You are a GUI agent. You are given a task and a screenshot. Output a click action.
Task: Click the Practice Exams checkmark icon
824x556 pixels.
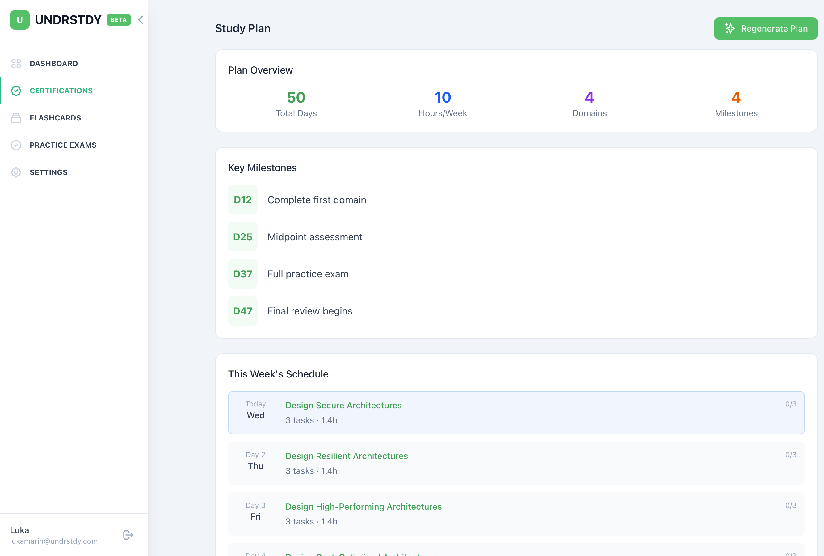[x=16, y=145]
